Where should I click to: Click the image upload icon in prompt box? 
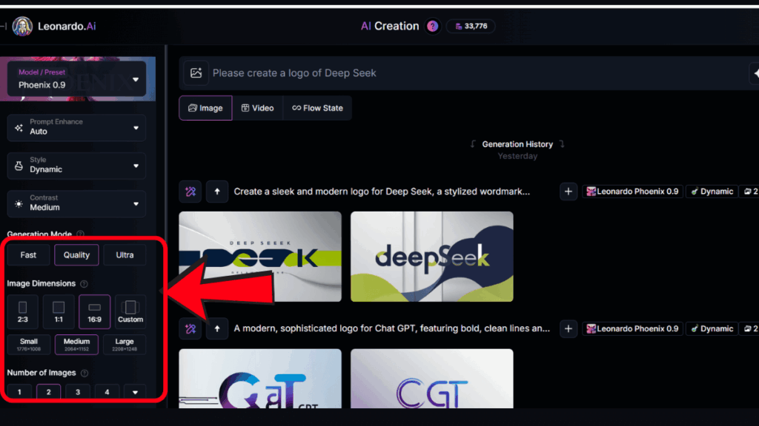coord(196,73)
